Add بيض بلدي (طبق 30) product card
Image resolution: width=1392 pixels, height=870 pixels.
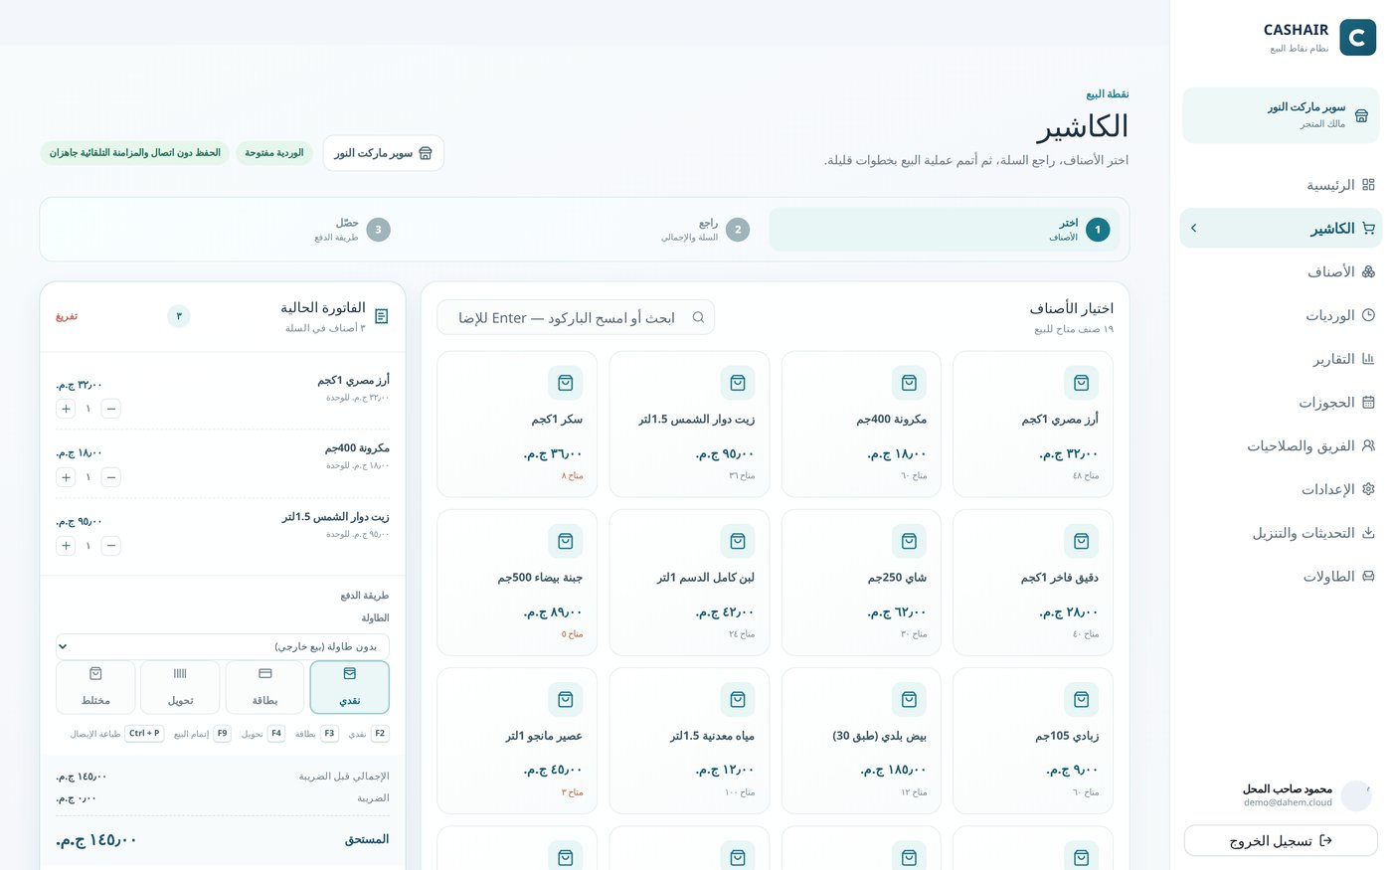coord(861,741)
